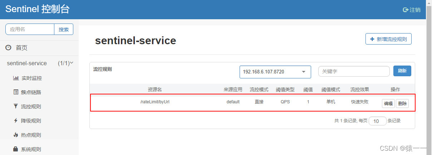
Task: Click the 流控模式 column header
Action: (x=259, y=89)
